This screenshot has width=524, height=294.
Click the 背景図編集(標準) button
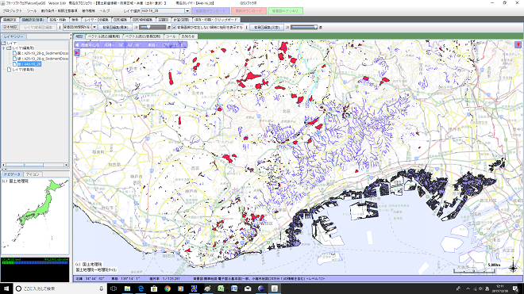point(115,28)
